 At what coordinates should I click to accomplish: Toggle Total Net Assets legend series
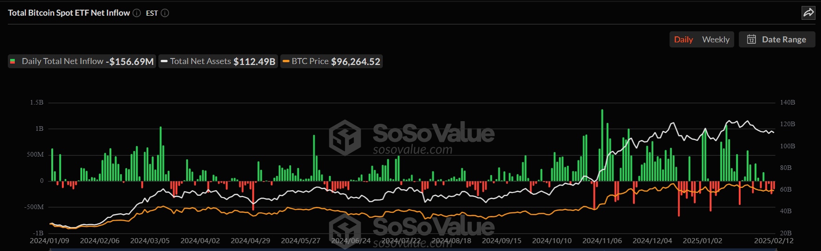[x=218, y=61]
